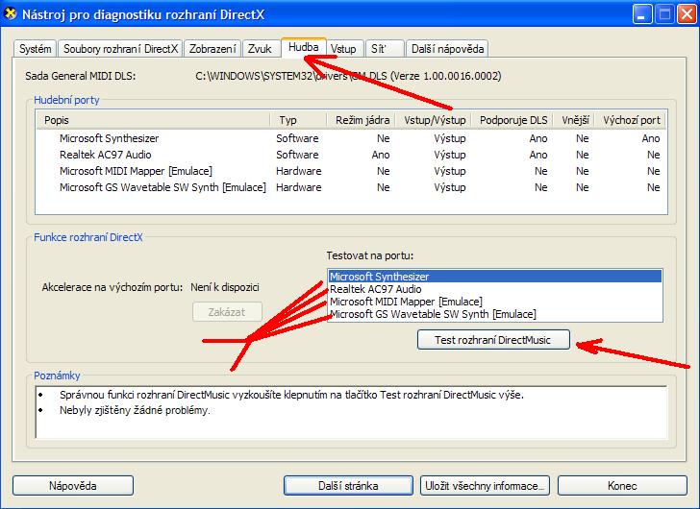Click the DirectX icon in title bar

(x=11, y=13)
